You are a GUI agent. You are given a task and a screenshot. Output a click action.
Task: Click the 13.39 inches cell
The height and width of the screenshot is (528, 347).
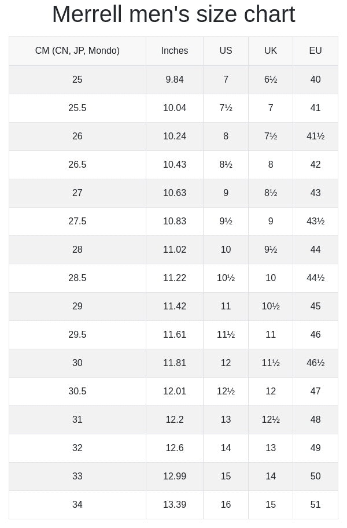point(175,504)
